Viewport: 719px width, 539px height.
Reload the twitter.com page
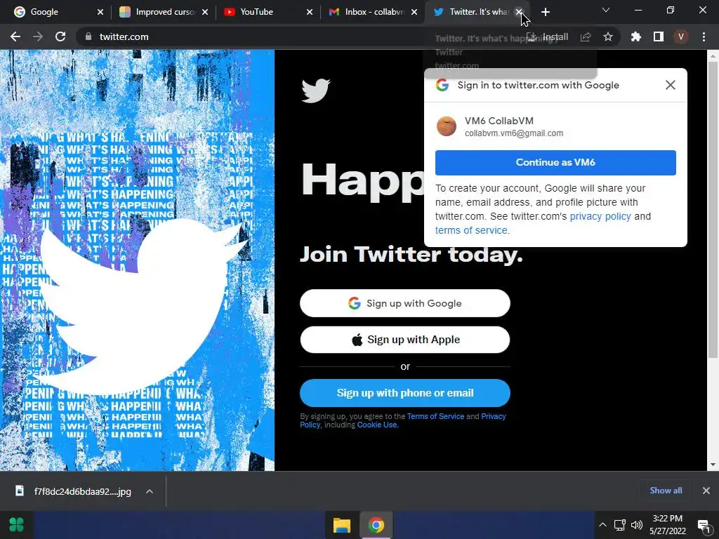coord(60,36)
